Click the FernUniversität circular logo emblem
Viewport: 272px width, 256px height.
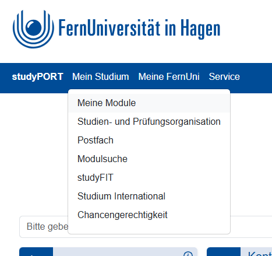(33, 29)
